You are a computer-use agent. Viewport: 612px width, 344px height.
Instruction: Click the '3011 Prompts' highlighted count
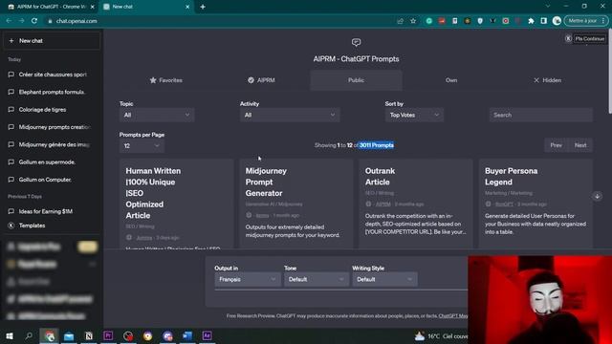(376, 145)
